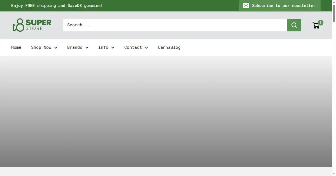Open the Info dropdown menu

tap(106, 47)
